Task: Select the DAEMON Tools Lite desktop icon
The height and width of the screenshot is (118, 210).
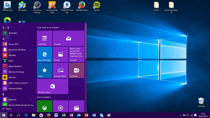Action: (67, 7)
